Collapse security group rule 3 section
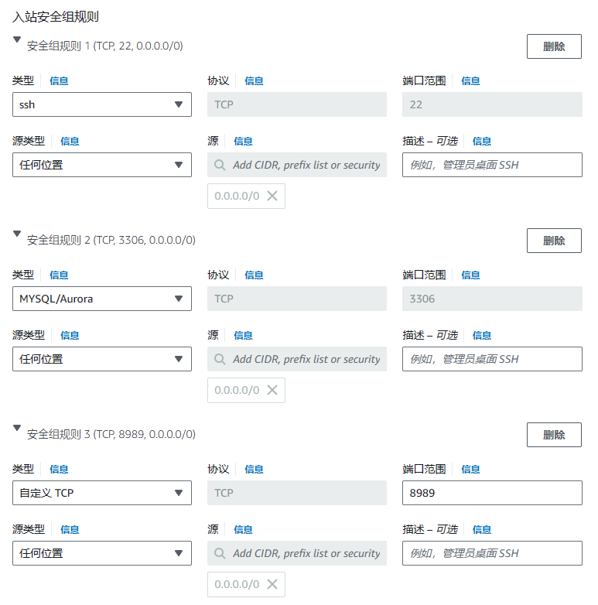 [x=17, y=428]
